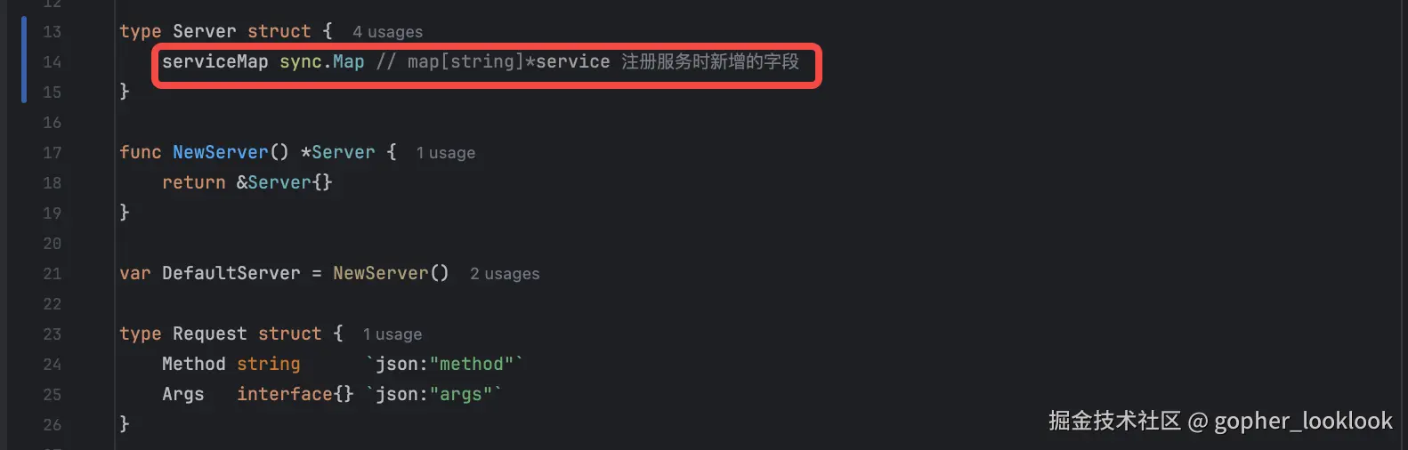The width and height of the screenshot is (1408, 450).
Task: Open the "1 usage" hint next to NewServer
Action: coord(445,153)
